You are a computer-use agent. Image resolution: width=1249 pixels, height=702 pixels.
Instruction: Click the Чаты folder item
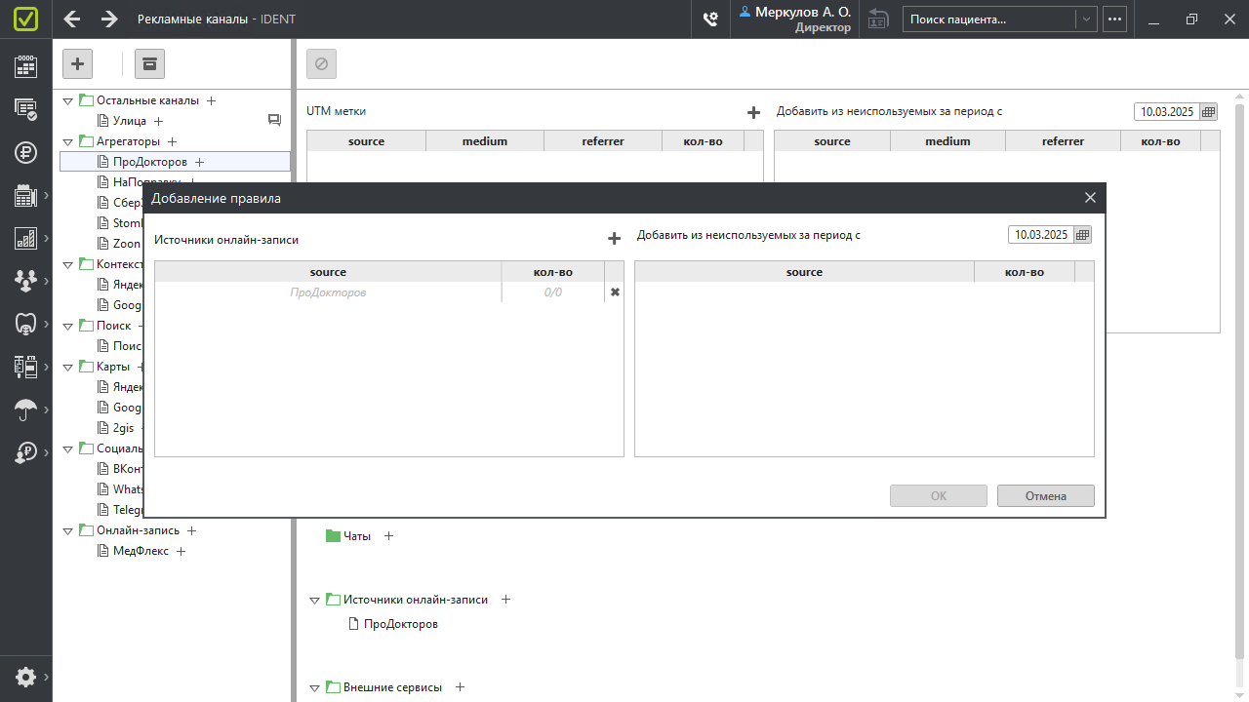[357, 536]
